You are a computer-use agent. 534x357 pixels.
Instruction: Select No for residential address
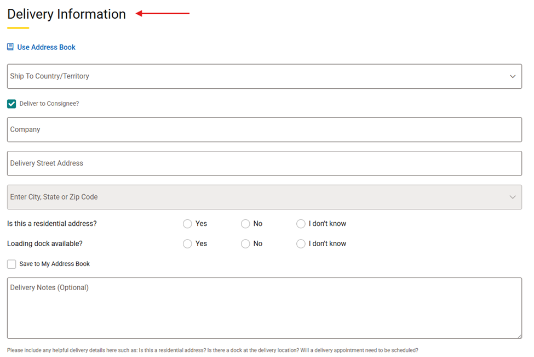pyautogui.click(x=245, y=224)
